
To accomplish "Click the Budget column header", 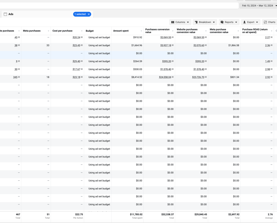I will click(90, 31).
